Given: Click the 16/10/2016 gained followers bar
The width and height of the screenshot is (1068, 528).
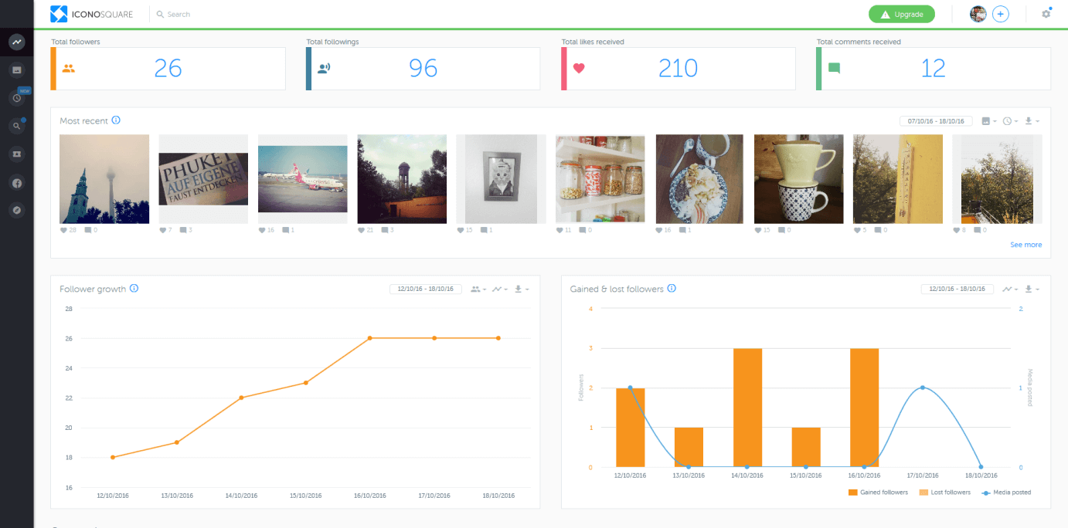Looking at the screenshot, I should pyautogui.click(x=864, y=408).
